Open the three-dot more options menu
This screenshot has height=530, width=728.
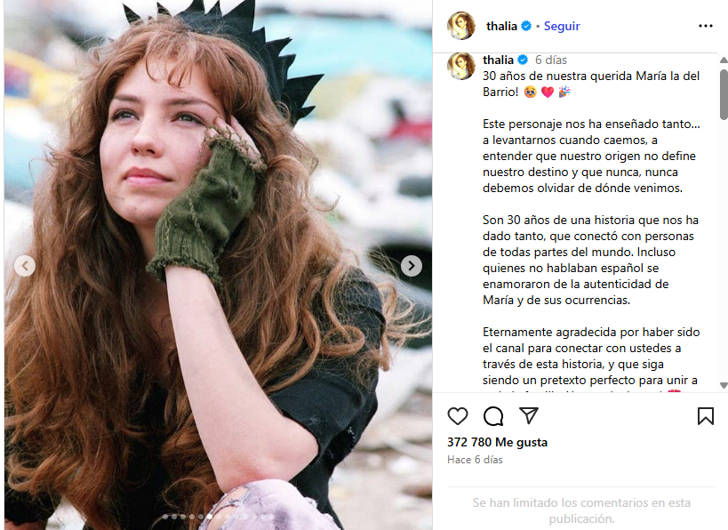(x=705, y=26)
